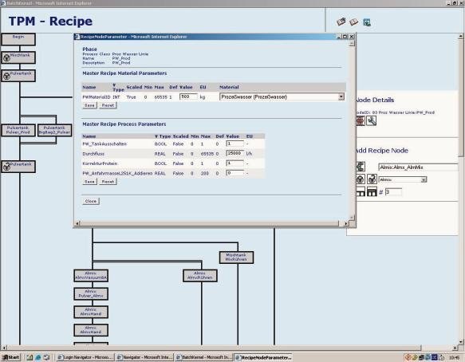Click the Mischtank node icon in recipe tree
465x362 pixels.
6,57
